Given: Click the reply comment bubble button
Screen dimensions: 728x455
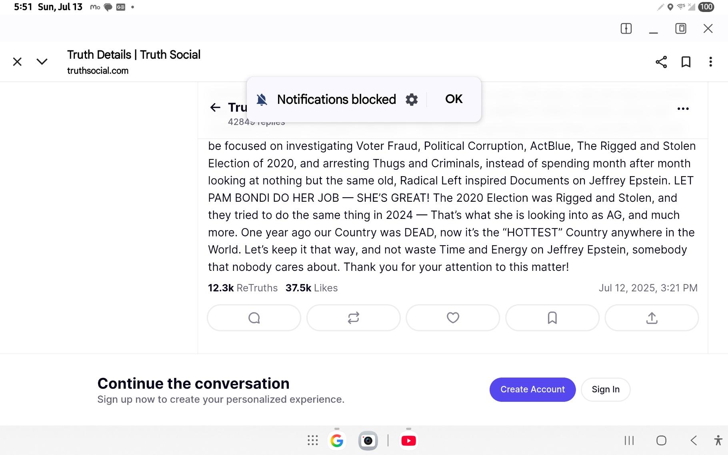Looking at the screenshot, I should [x=254, y=318].
